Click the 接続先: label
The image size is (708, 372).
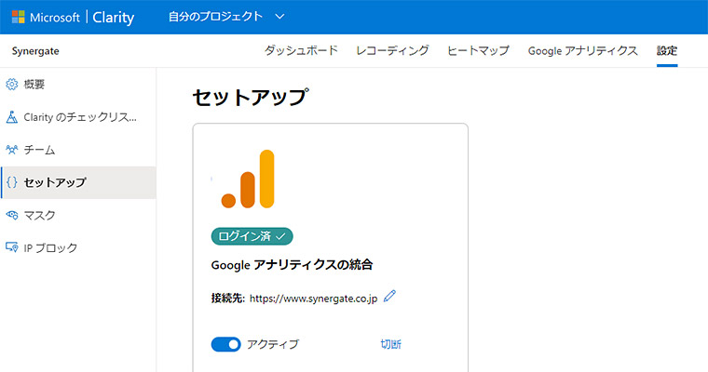tap(228, 299)
